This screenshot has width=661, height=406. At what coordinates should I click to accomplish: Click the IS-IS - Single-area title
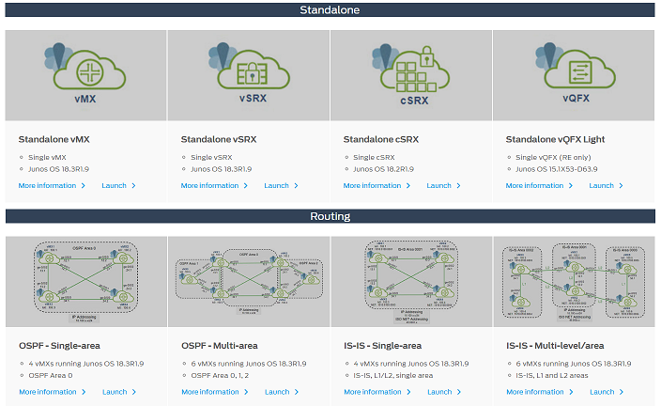click(383, 346)
